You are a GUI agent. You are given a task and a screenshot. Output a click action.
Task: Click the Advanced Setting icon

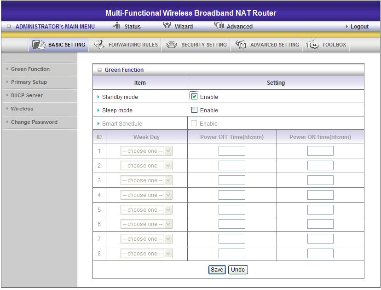(x=241, y=45)
